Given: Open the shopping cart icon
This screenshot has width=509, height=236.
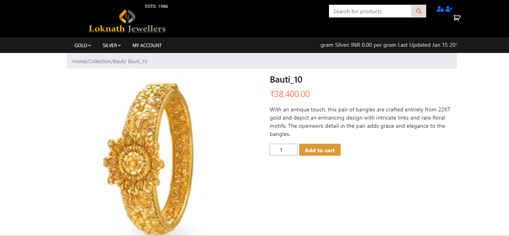Looking at the screenshot, I should 457,18.
